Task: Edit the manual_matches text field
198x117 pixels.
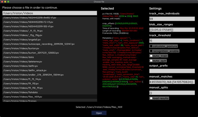Action: coord(172,82)
